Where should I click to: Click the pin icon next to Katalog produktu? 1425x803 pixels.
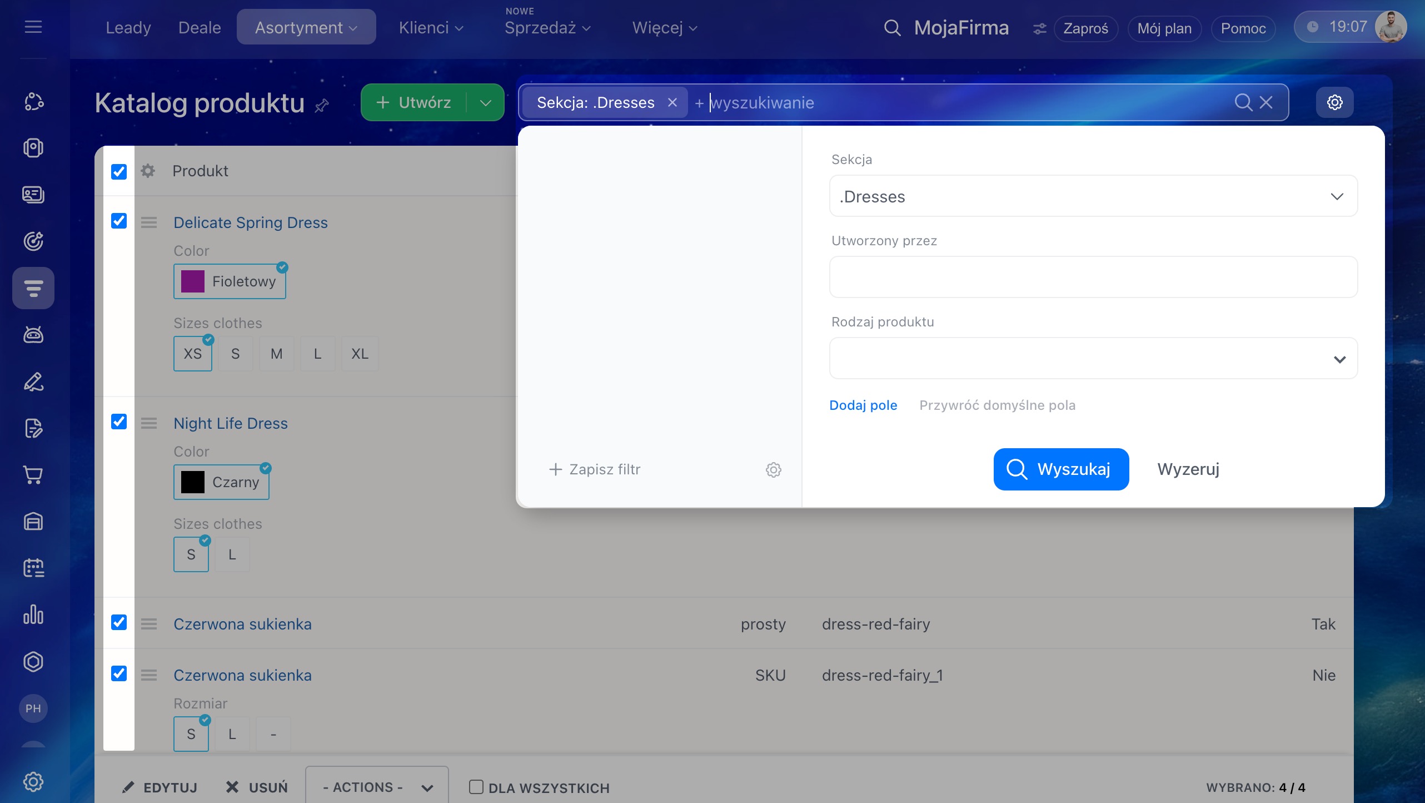[322, 105]
